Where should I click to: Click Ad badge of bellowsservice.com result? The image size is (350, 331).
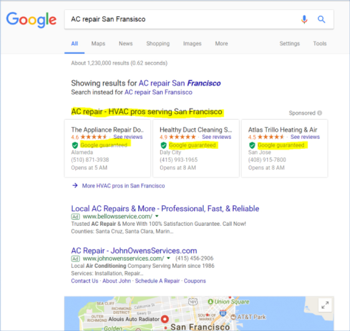coord(76,217)
